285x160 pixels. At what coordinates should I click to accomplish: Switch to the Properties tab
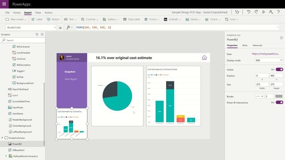click(232, 45)
